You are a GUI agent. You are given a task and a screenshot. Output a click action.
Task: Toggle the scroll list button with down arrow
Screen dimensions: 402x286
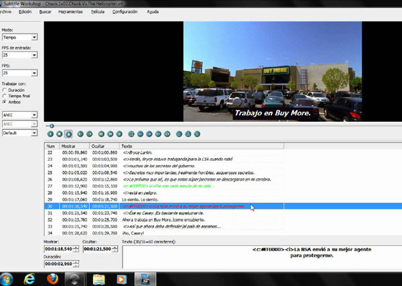click(x=68, y=134)
